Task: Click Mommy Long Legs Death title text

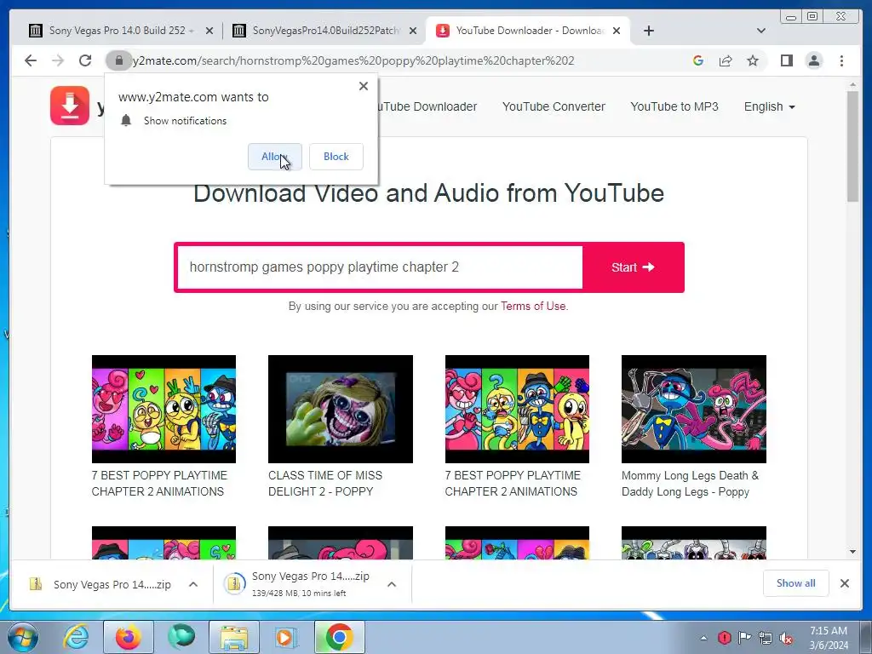Action: (x=690, y=484)
